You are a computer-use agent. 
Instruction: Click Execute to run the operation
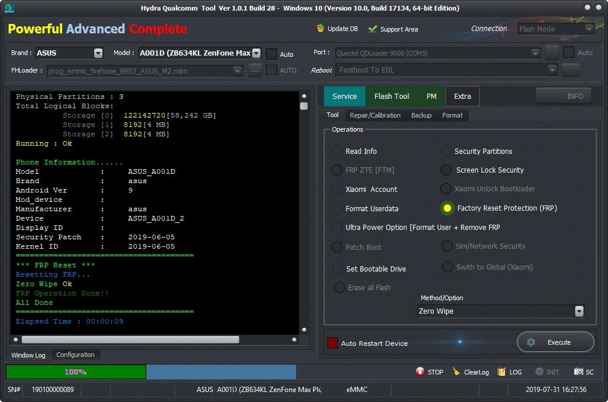pyautogui.click(x=555, y=342)
